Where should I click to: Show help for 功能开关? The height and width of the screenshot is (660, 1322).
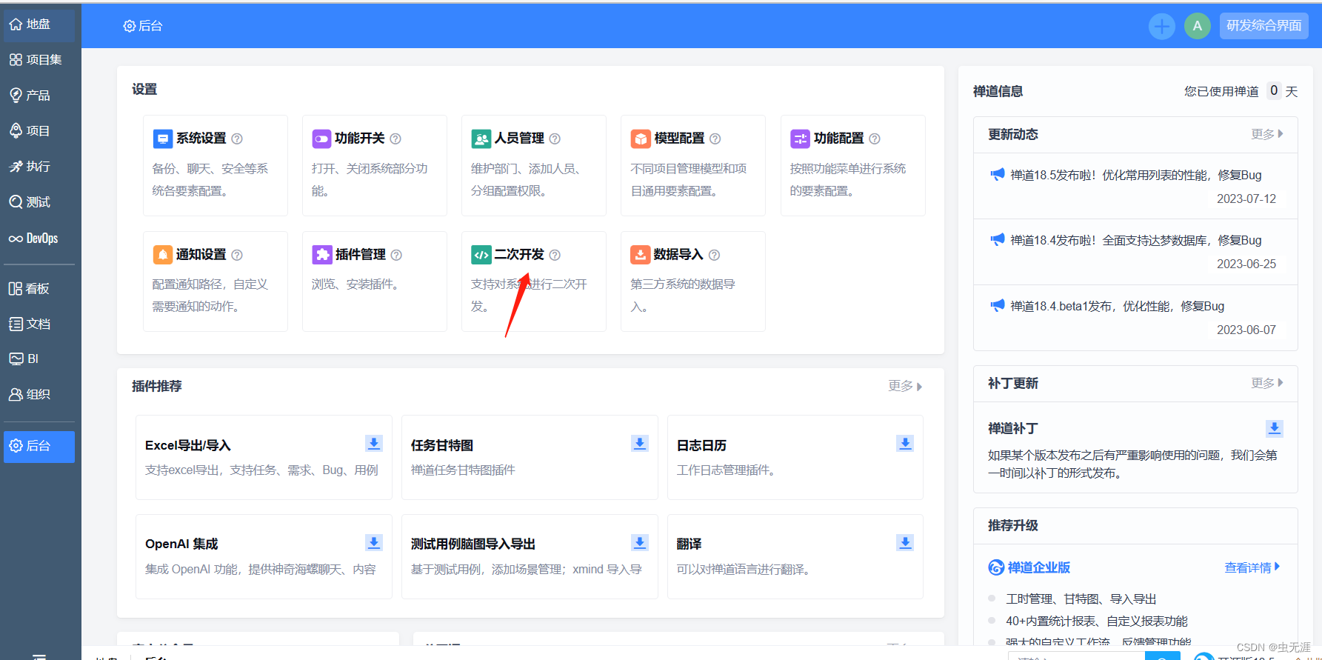[x=395, y=139]
